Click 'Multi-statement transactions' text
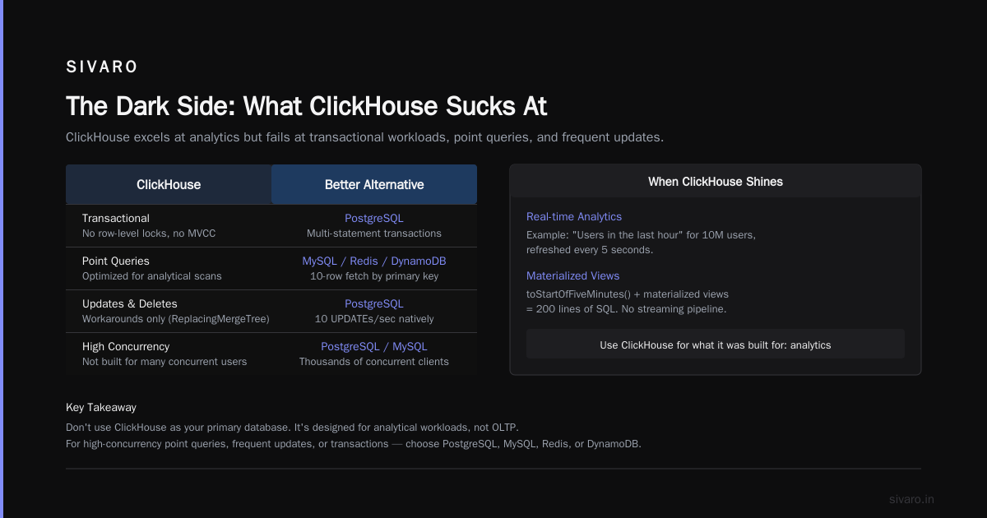 (374, 234)
